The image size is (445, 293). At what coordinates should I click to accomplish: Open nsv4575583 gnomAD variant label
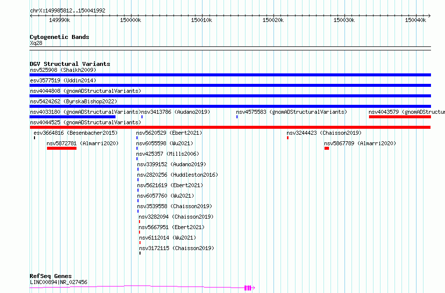click(x=291, y=112)
